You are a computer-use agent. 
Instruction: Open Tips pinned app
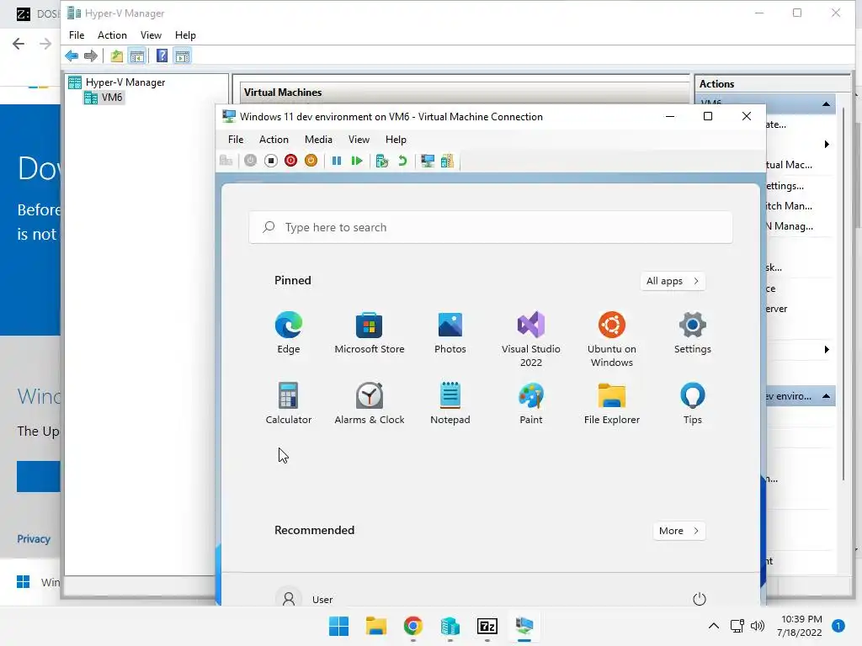[693, 403]
